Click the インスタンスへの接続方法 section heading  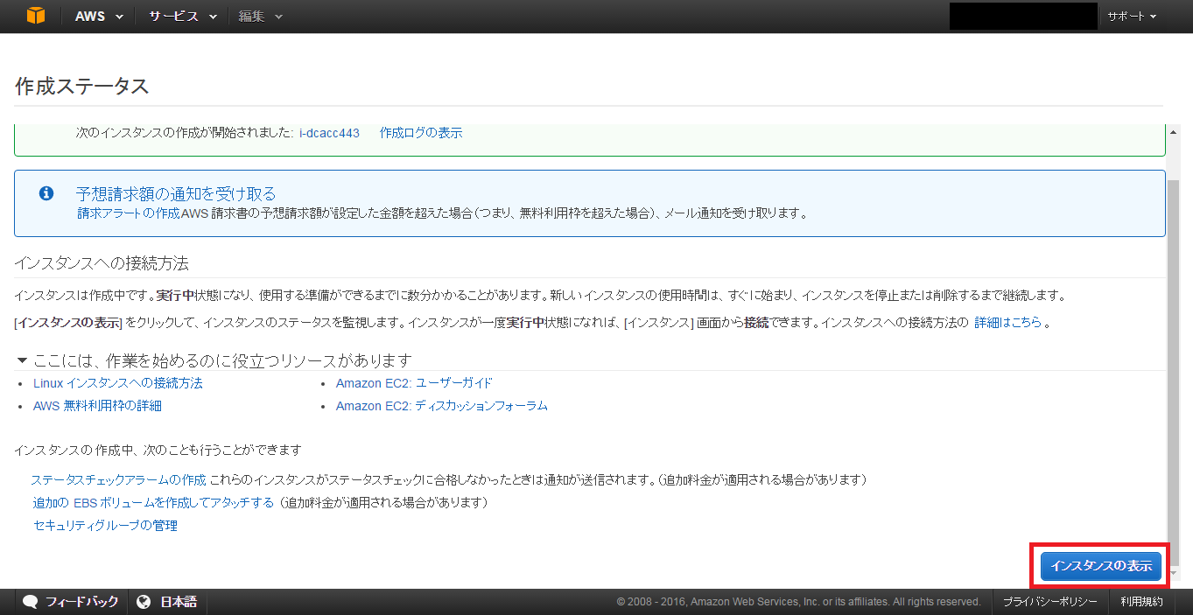(x=102, y=263)
